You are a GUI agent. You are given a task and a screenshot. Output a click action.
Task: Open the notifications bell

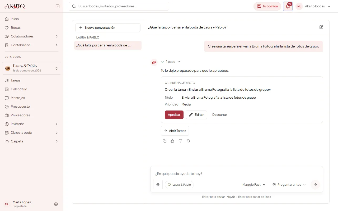pyautogui.click(x=288, y=6)
